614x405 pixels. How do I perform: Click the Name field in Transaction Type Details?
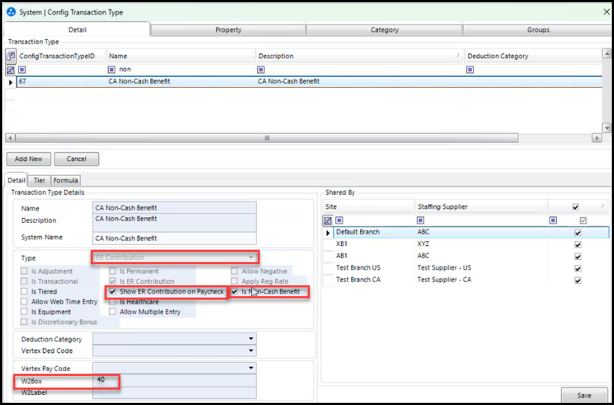point(174,208)
